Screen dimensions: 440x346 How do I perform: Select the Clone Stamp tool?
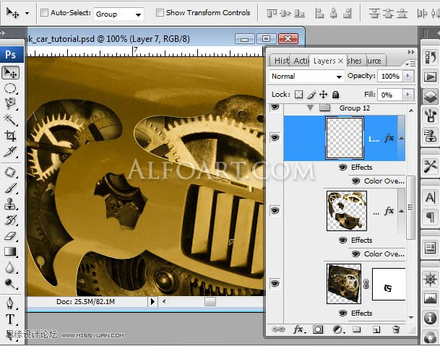(x=11, y=204)
